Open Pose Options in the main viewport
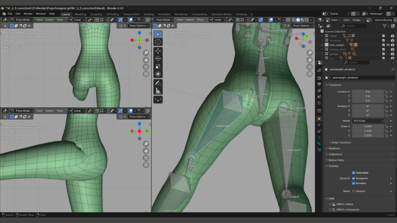The image size is (397, 223). pyautogui.click(x=302, y=26)
